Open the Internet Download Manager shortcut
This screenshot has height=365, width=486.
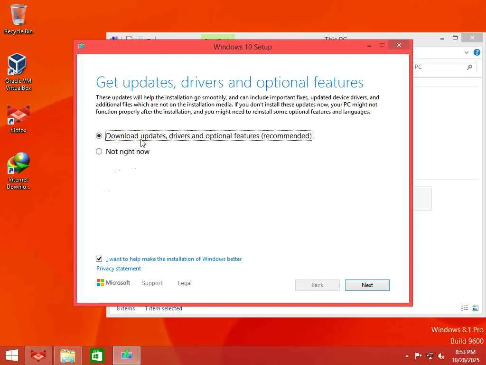click(18, 171)
